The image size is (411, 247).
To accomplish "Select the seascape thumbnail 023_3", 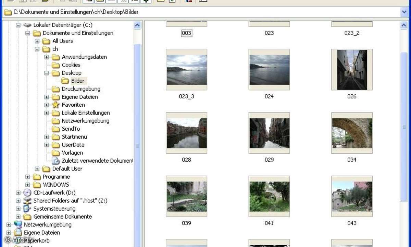I will (187, 70).
